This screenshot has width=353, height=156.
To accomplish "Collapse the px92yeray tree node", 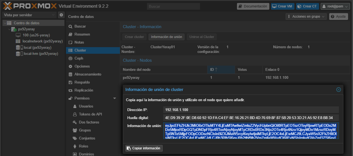I will click(x=9, y=29).
